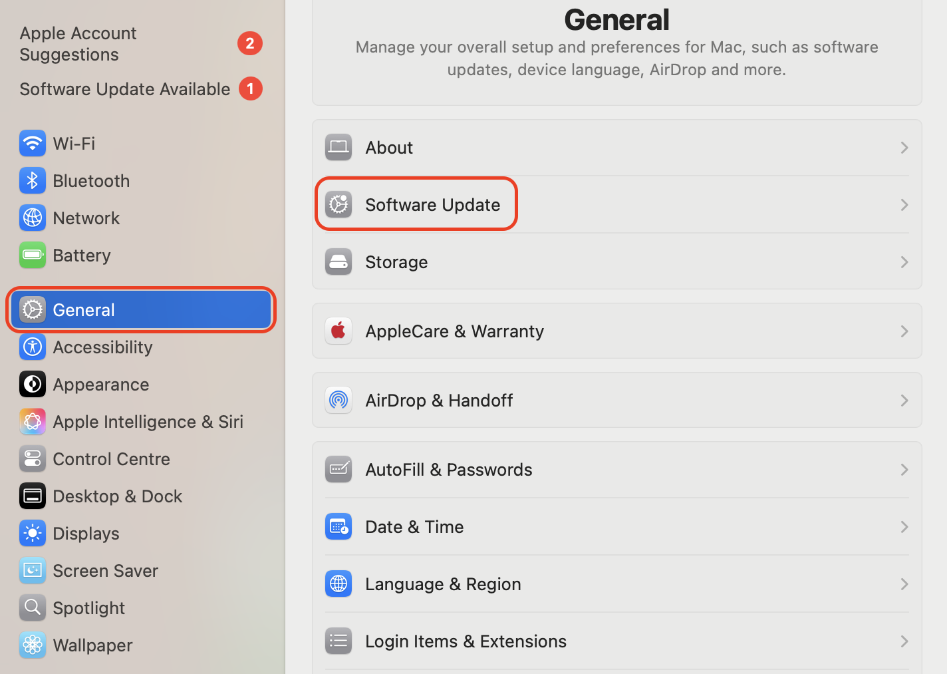The height and width of the screenshot is (674, 947).
Task: Click the Bluetooth icon in the sidebar
Action: pyautogui.click(x=33, y=180)
